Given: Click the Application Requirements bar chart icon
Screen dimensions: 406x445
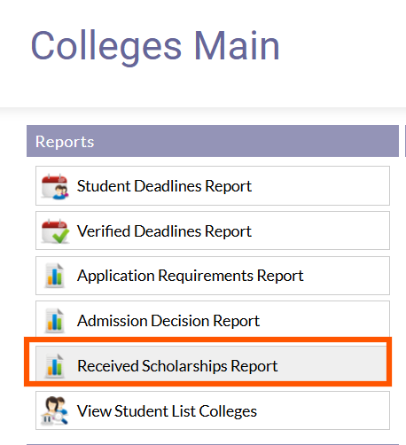Looking at the screenshot, I should point(55,276).
